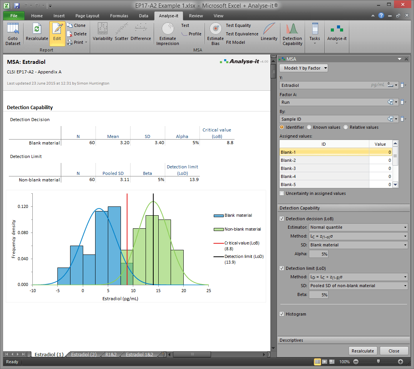This screenshot has height=369, width=414.
Task: Open the Variability plot tool
Action: pos(102,32)
